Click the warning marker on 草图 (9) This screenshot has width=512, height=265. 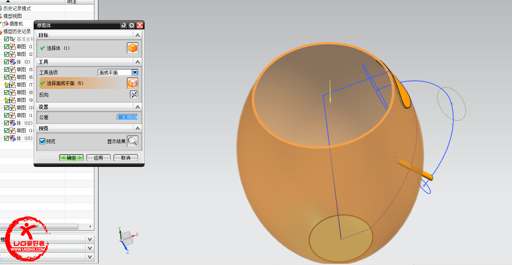click(x=5, y=99)
